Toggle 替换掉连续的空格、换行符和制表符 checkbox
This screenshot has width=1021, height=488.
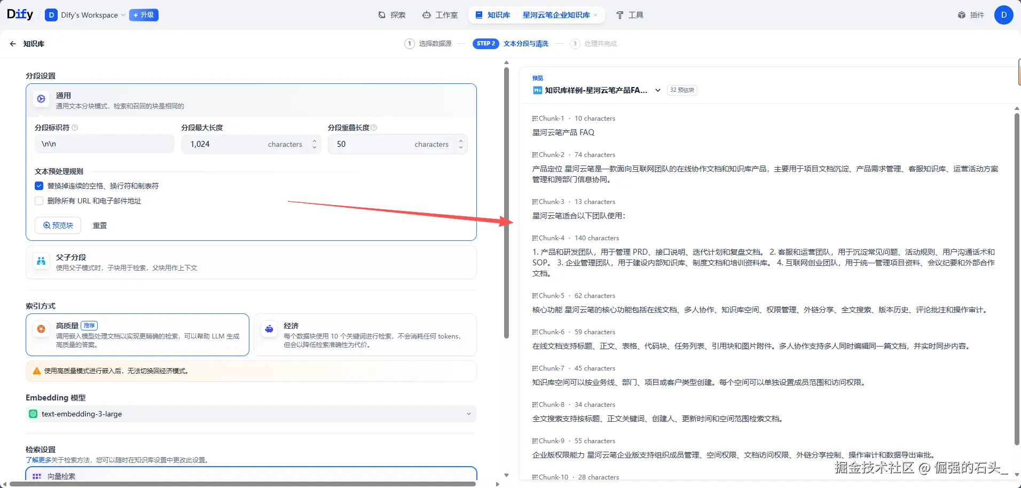pyautogui.click(x=39, y=186)
